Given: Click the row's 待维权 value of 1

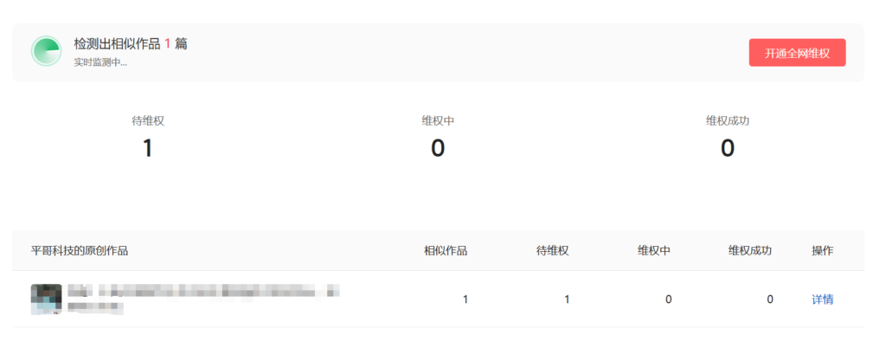Looking at the screenshot, I should pos(567,300).
